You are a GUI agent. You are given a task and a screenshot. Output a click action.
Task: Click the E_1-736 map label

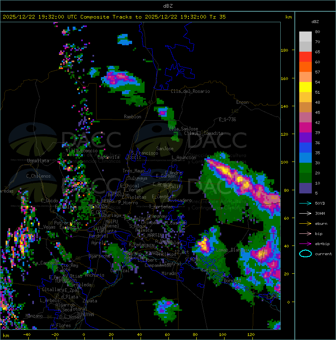(x=227, y=120)
